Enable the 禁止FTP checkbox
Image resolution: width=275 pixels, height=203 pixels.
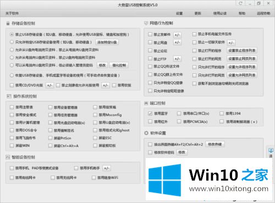point(150,59)
